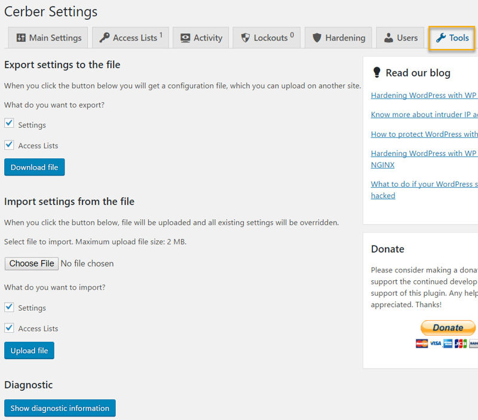Click the Download file button

click(x=34, y=167)
